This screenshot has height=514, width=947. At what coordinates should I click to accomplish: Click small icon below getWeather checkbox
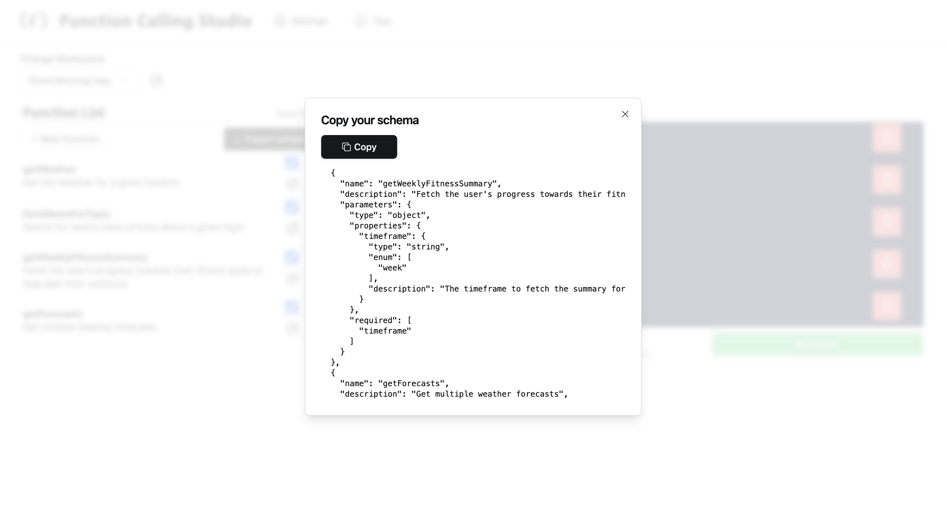pyautogui.click(x=293, y=183)
